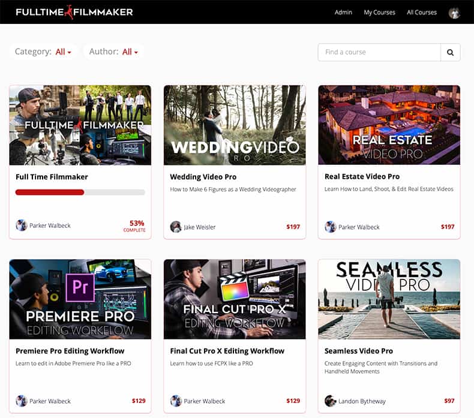Click Parker Walbeck avatar on Final Cut Pro X card
The image size is (474, 418).
[176, 401]
